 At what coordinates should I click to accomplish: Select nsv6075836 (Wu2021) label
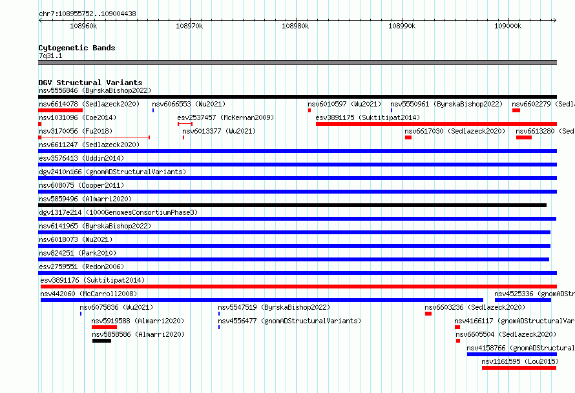(x=116, y=307)
